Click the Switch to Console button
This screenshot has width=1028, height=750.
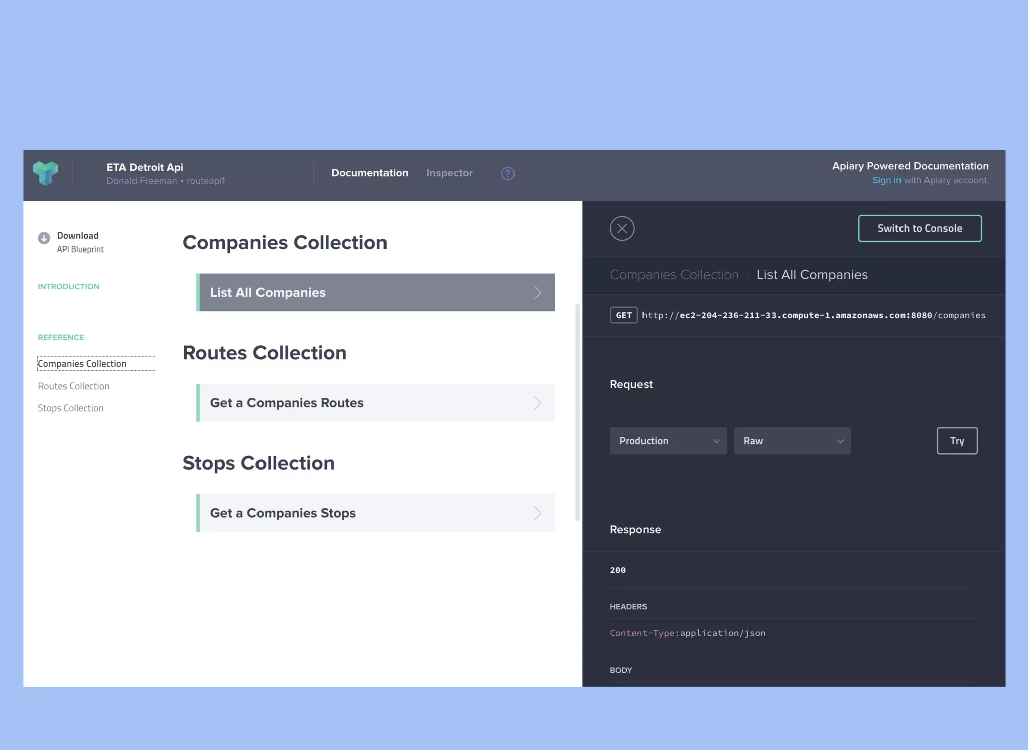click(x=919, y=229)
